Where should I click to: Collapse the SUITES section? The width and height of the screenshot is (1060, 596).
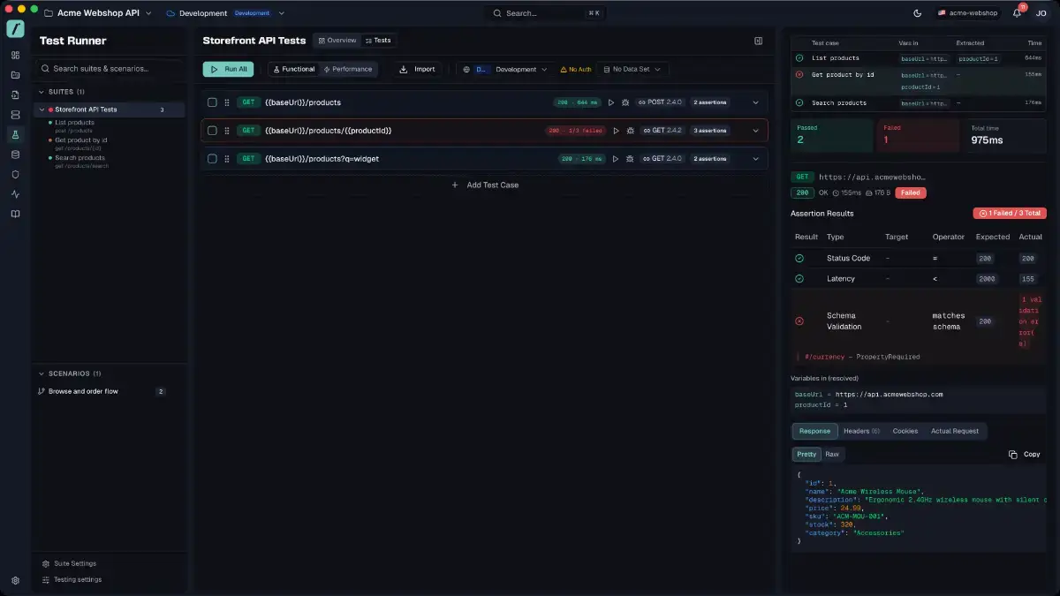pyautogui.click(x=42, y=92)
